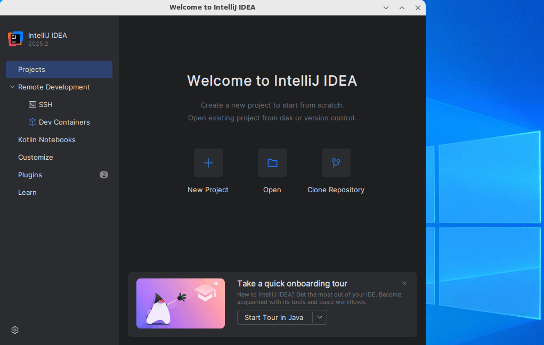The image size is (544, 345).
Task: Select the Projects tab
Action: pyautogui.click(x=59, y=69)
